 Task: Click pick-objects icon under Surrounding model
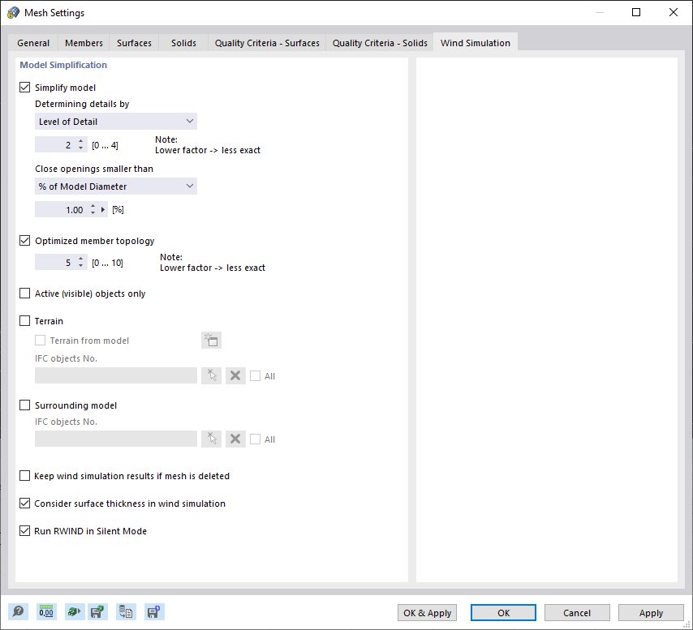point(211,439)
